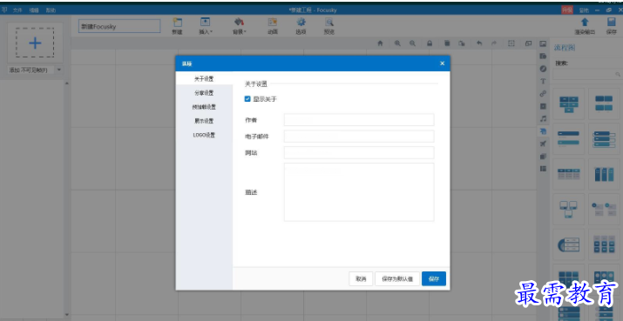
Task: Open the 插入 dropdown in toolbar
Action: 206,26
